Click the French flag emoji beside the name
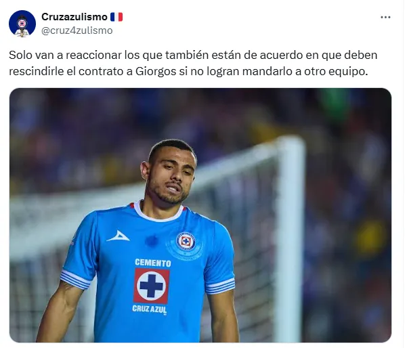Screen dimensions: 405x348 [116, 17]
